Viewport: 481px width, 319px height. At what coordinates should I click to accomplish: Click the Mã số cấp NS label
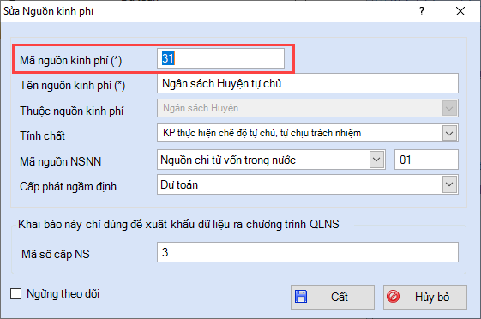pyautogui.click(x=56, y=254)
